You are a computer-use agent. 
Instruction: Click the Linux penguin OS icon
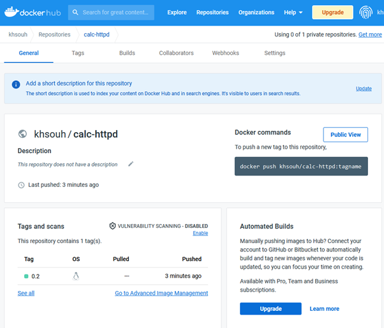point(76,276)
